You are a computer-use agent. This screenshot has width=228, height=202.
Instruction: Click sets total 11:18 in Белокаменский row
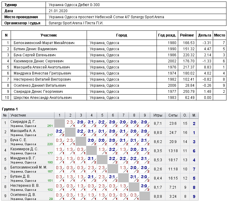click(x=173, y=169)
